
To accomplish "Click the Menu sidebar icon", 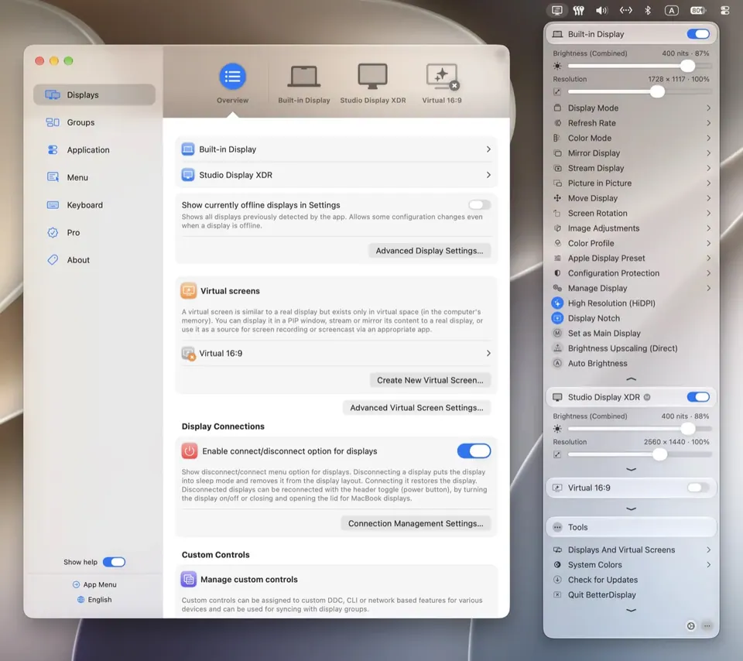I will point(53,177).
